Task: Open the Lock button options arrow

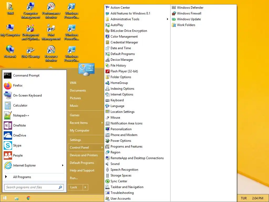Action: (85, 187)
